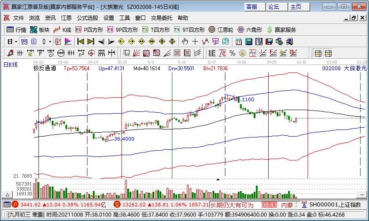369x221 pixels.
Task: Click the bottom-right arrow scroll button
Action: click(361, 194)
